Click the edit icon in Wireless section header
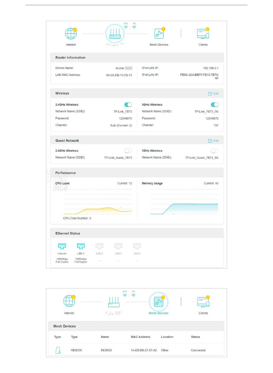Viewport: 273px width, 373px height. point(210,93)
